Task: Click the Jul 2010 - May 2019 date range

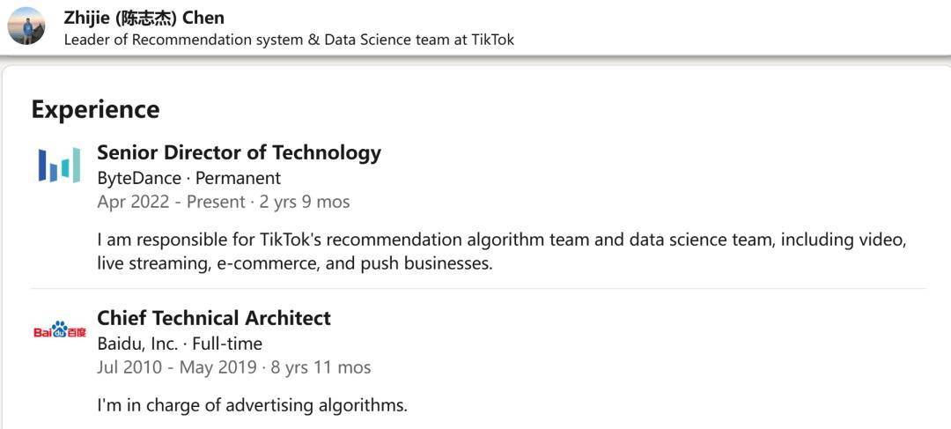Action: tap(177, 367)
